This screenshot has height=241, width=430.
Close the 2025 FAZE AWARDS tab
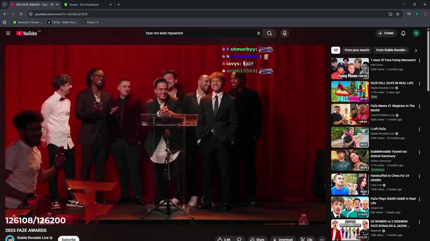57,5
